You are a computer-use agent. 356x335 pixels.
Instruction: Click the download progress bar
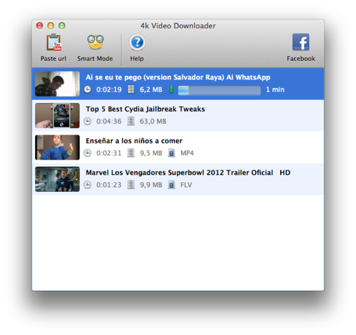(x=219, y=90)
